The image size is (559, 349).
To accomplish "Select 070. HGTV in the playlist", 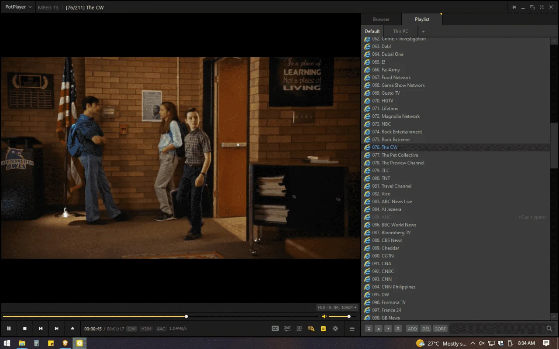I will pos(455,101).
